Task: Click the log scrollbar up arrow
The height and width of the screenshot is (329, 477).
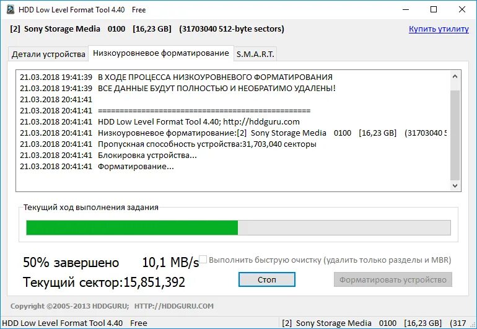Action: point(455,76)
